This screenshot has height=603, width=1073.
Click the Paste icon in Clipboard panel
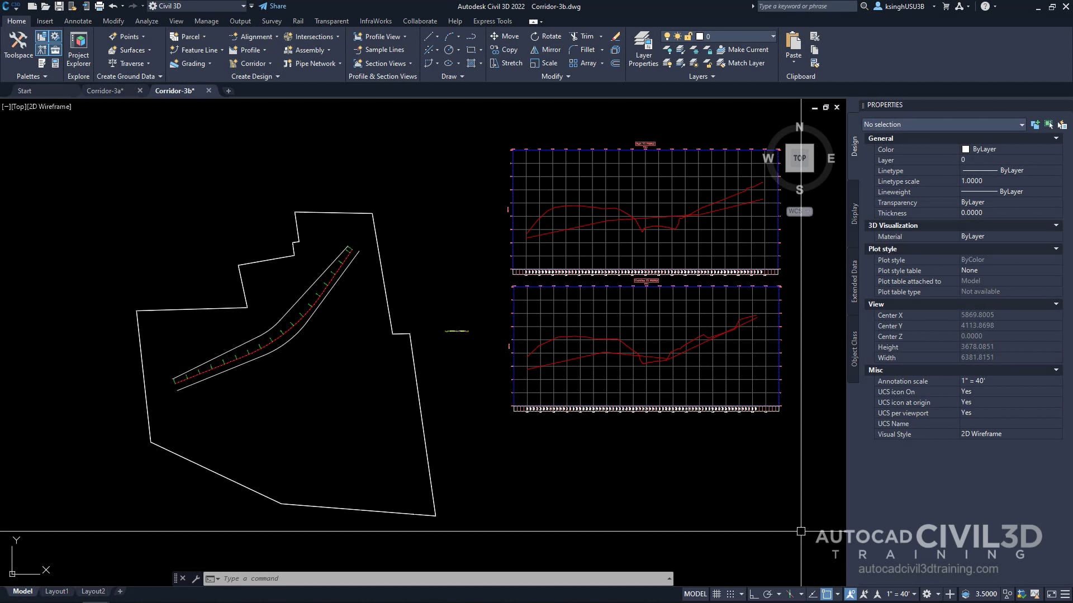[793, 45]
